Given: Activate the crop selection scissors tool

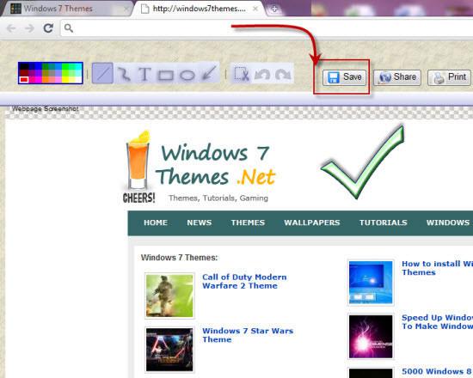Looking at the screenshot, I should pos(242,74).
